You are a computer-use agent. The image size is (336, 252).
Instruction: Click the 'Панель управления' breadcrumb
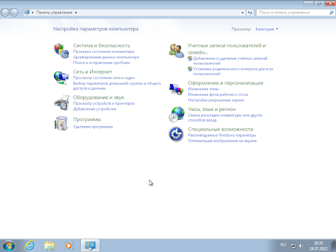[x=54, y=12]
